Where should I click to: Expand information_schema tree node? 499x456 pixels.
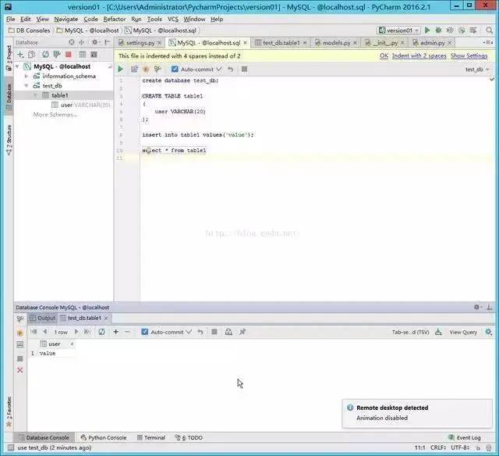pyautogui.click(x=27, y=77)
